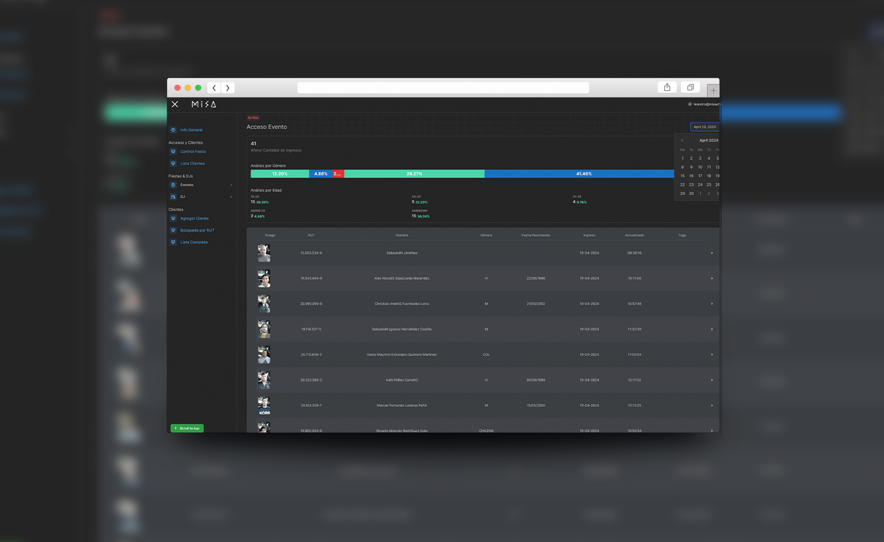Expand the Accesos y Clientes section
This screenshot has height=542, width=884.
pos(185,142)
